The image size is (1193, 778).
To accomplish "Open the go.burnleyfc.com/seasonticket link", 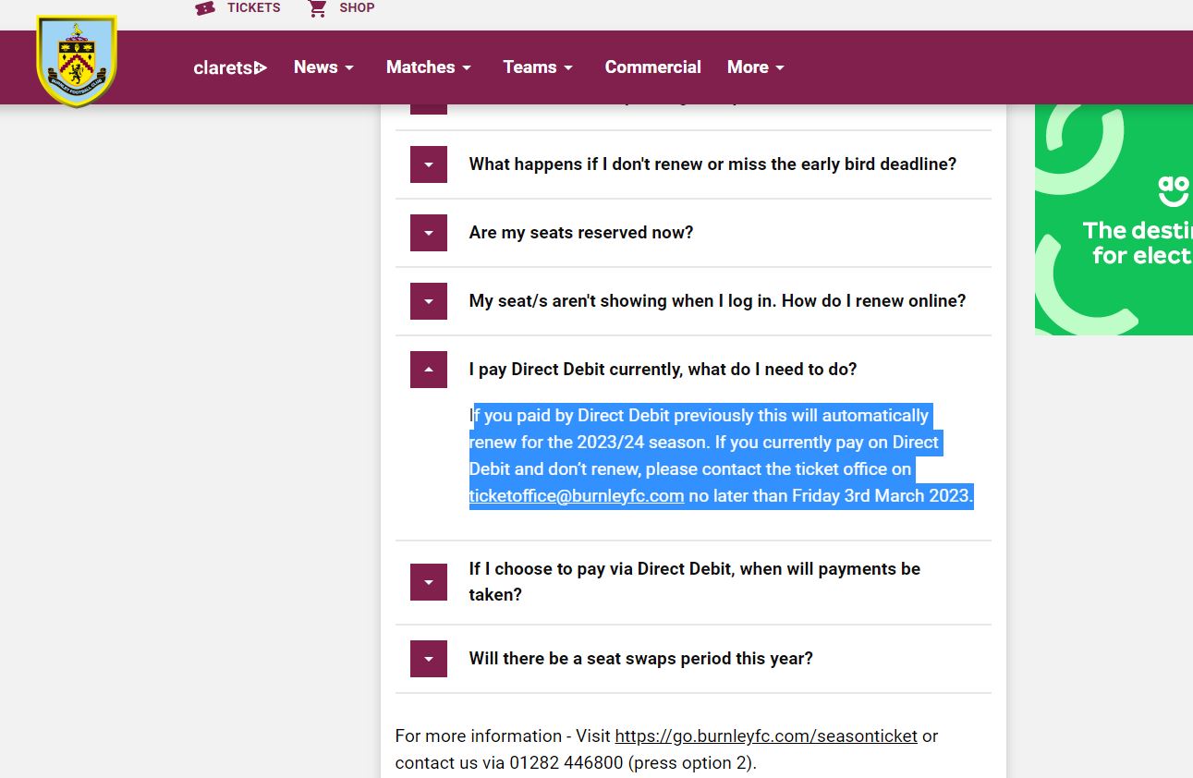I will point(766,736).
